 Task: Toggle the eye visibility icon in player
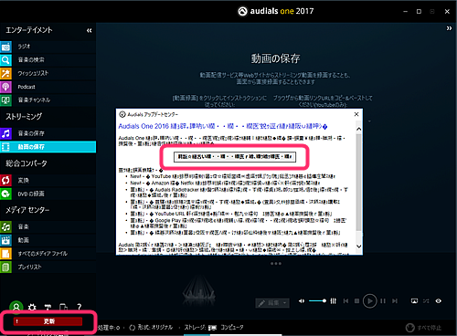point(439,301)
